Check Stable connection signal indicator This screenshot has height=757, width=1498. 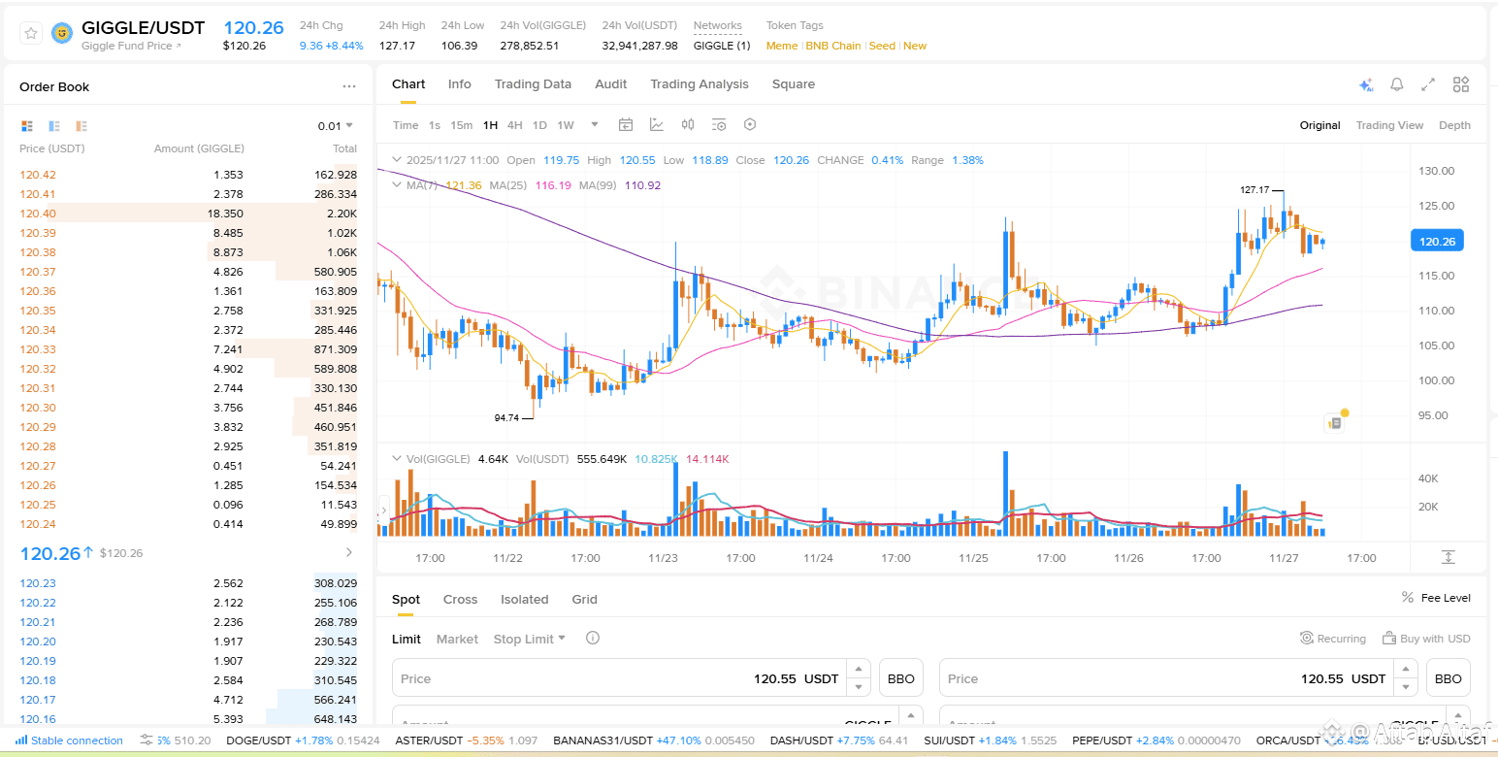(69, 741)
